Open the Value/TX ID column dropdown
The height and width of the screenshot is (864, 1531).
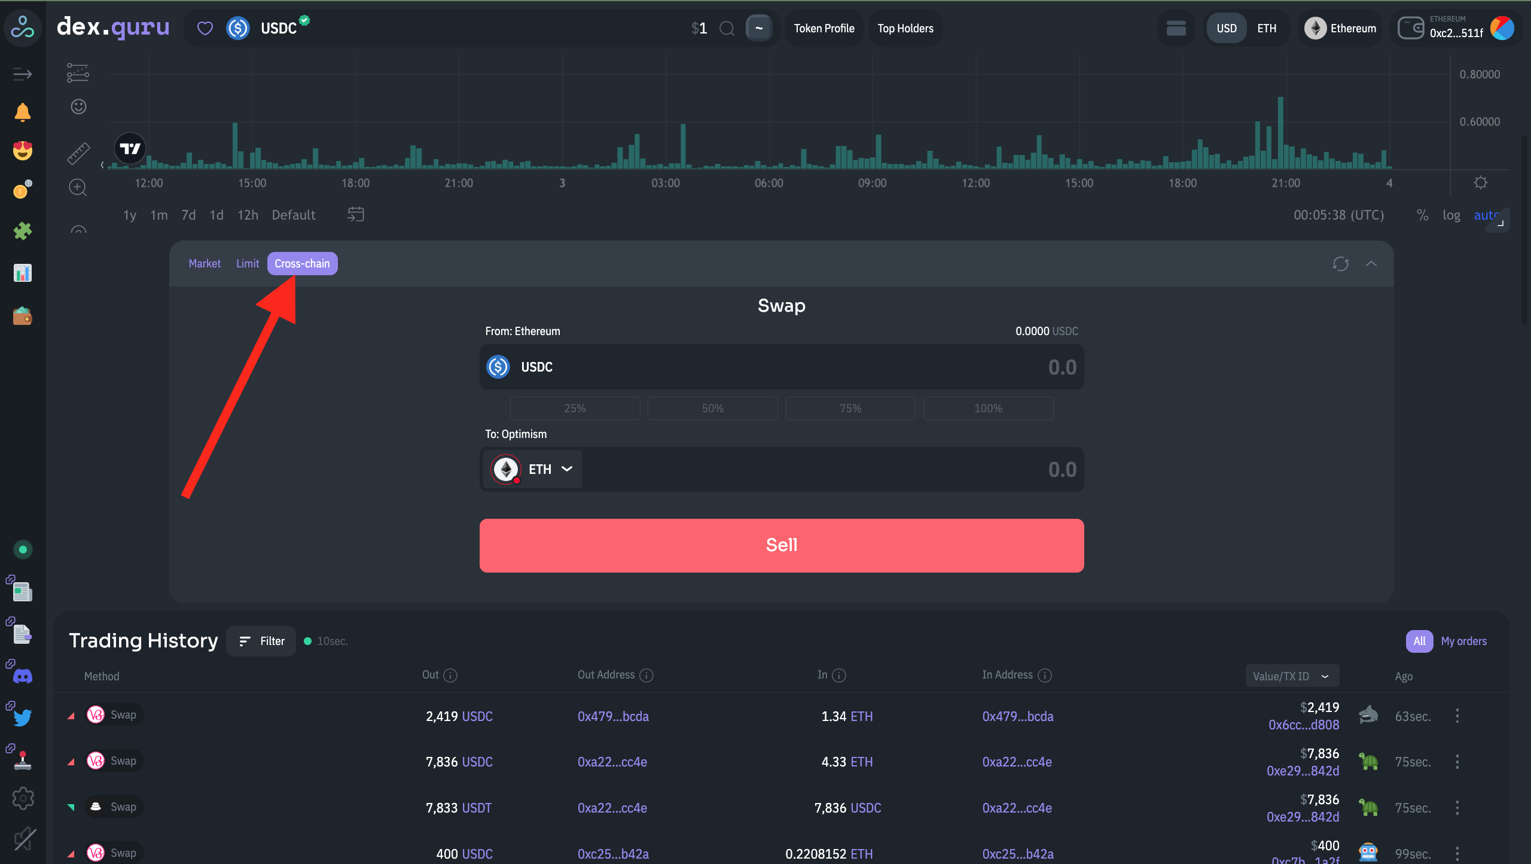click(x=1292, y=676)
